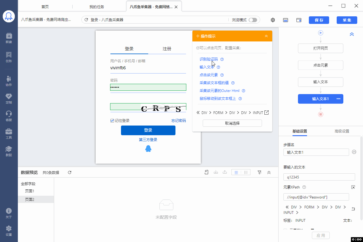Open 客服 support in the left sidebar
363x242 pixels.
pyautogui.click(x=9, y=116)
